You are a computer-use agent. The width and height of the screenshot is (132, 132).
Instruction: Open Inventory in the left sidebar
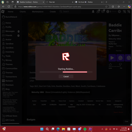point(8,52)
